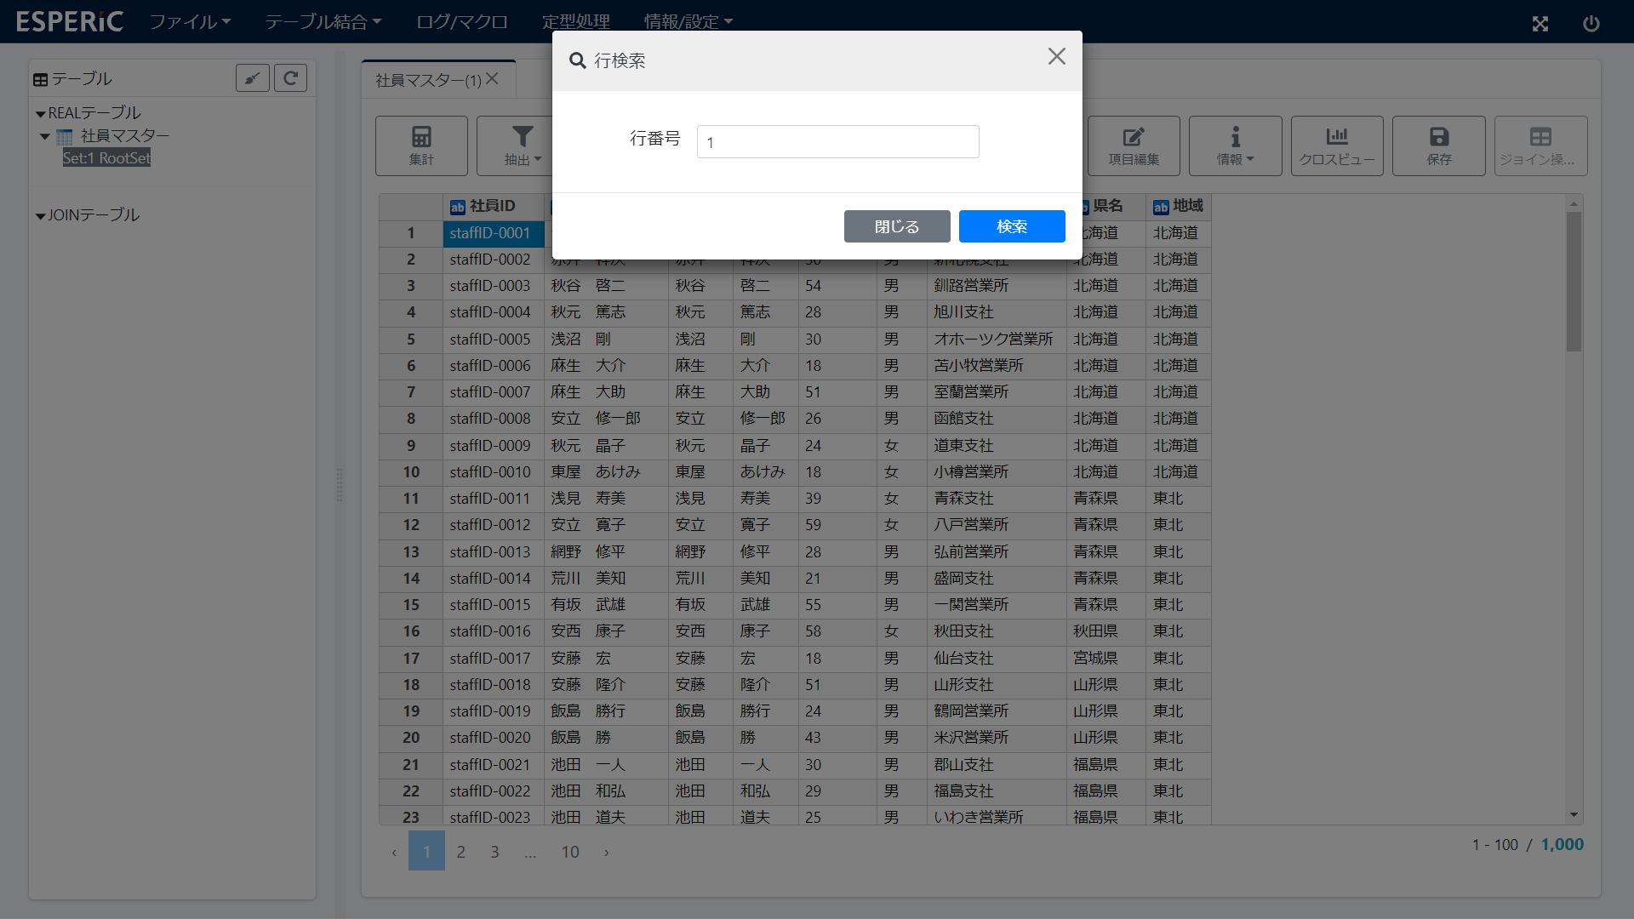1634x919 pixels.
Task: Save the table using the 保存 icon
Action: 1438,145
